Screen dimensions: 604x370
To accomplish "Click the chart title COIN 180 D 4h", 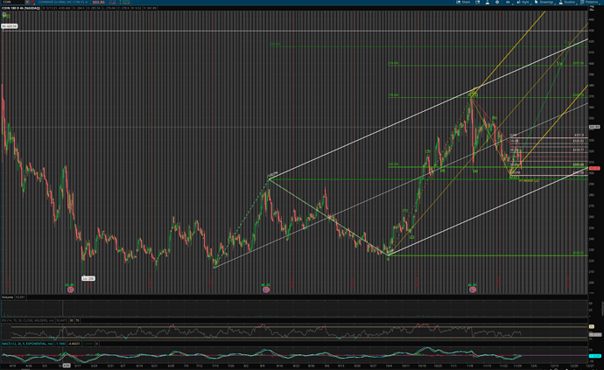I will 21,8.
